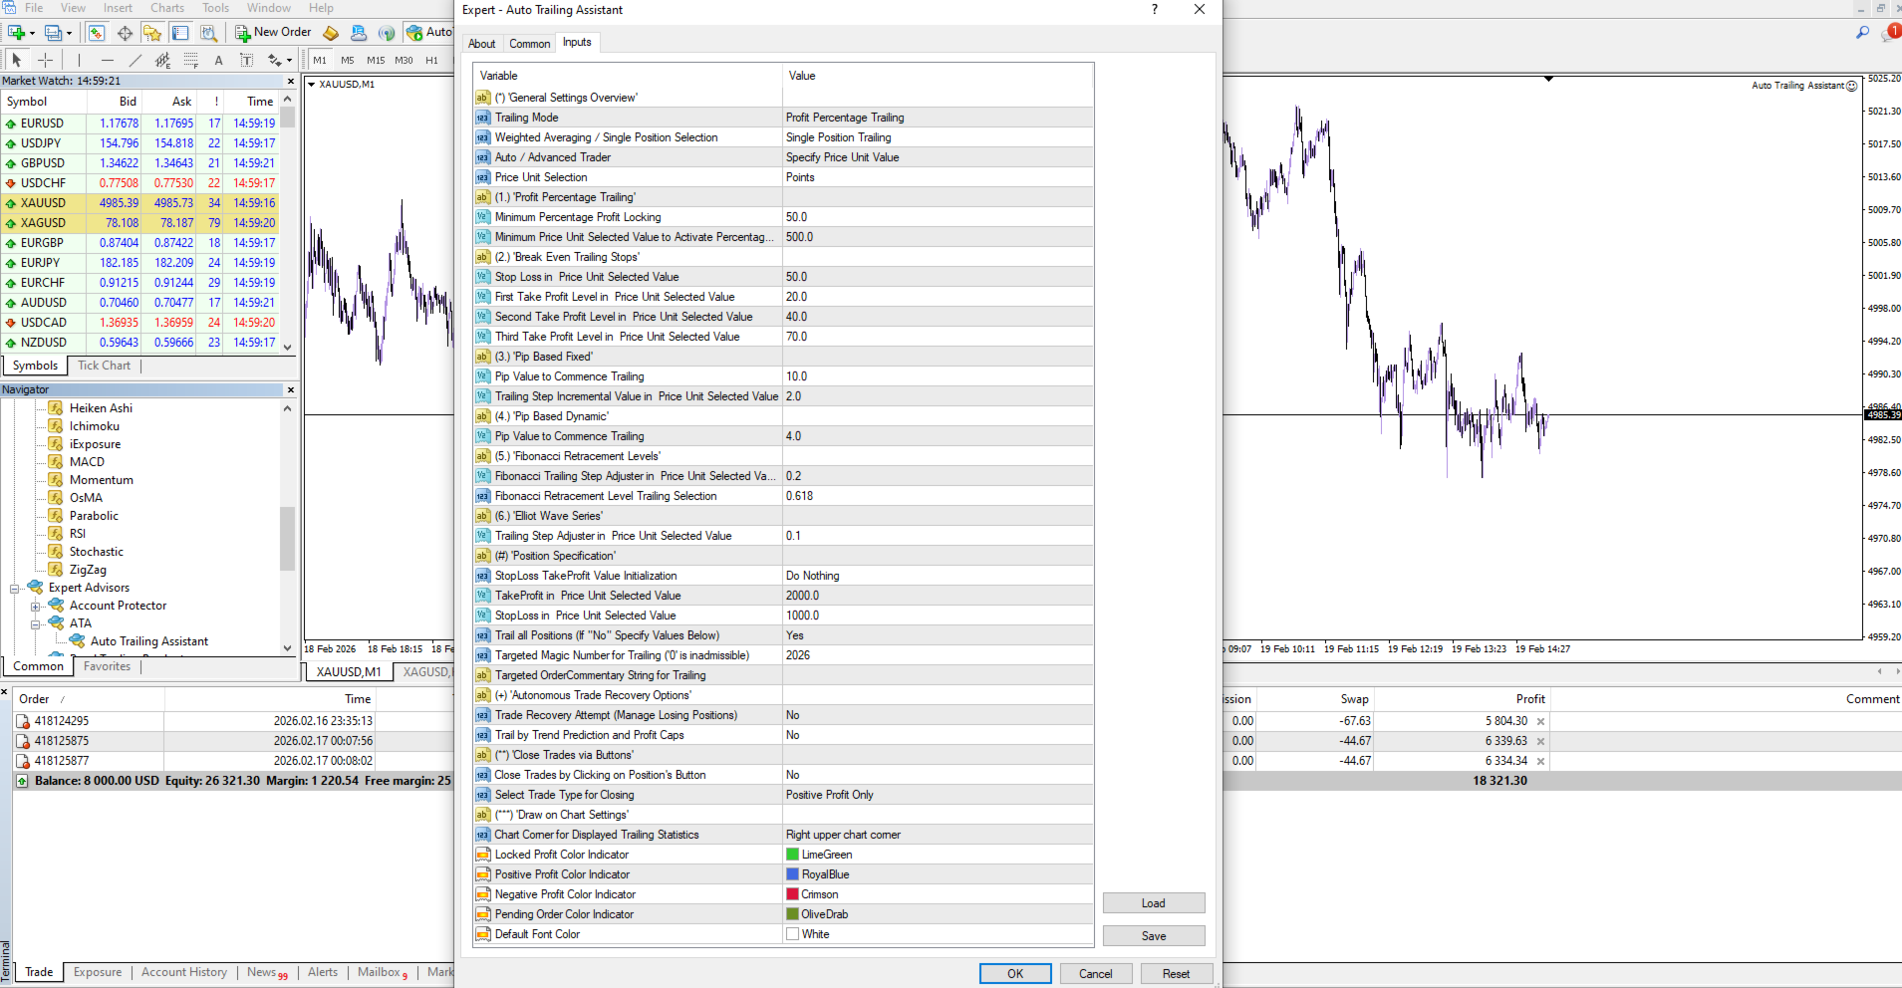Click the Crimson color swatch
This screenshot has width=1902, height=988.
point(793,894)
